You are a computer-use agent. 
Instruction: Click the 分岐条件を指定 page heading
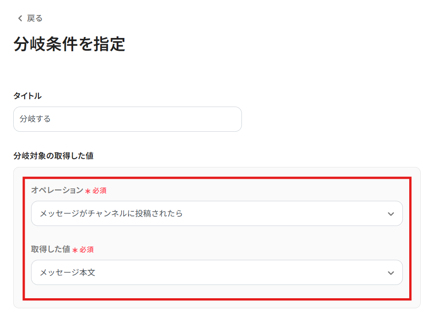69,45
